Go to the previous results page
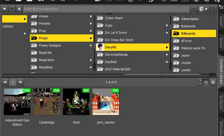 [5, 82]
